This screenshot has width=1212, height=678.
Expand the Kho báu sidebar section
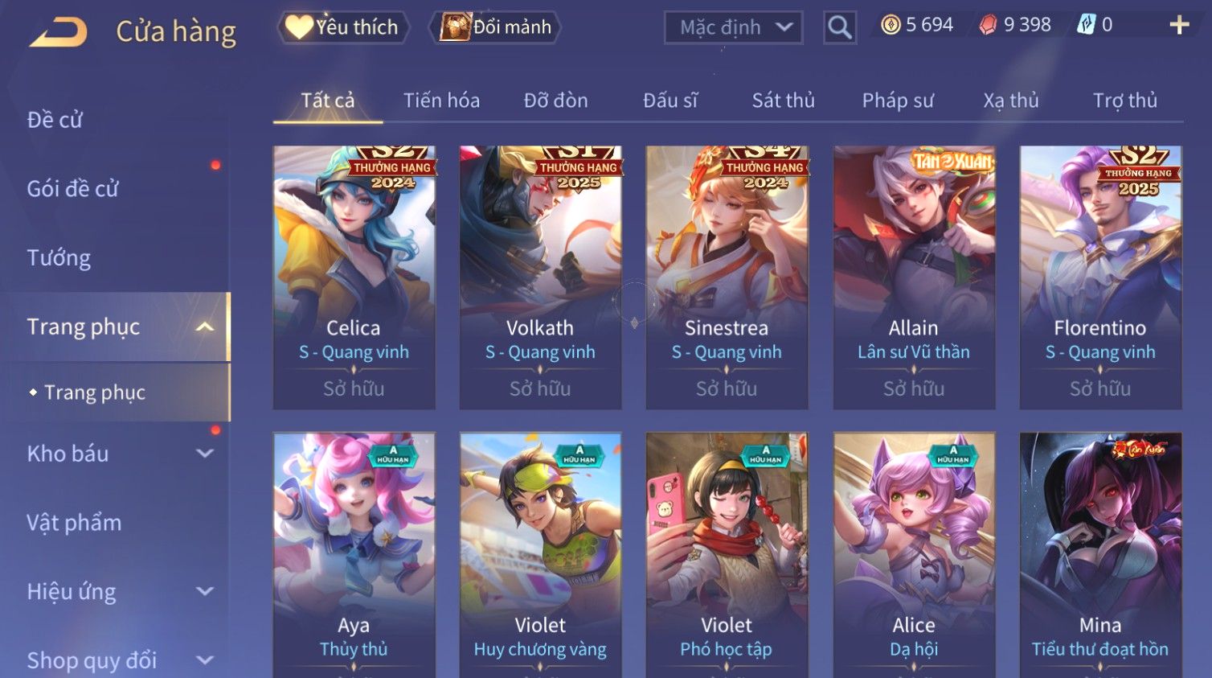point(205,454)
